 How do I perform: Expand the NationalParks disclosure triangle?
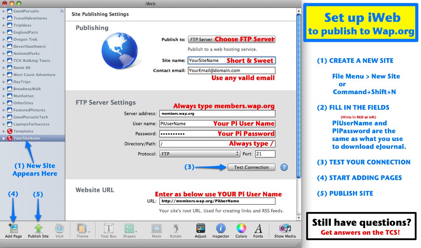(4, 54)
